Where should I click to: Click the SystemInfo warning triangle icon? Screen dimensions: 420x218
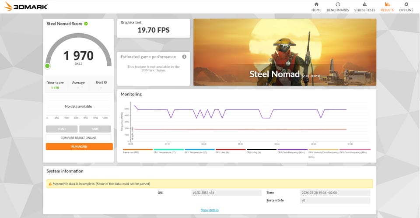50,184
